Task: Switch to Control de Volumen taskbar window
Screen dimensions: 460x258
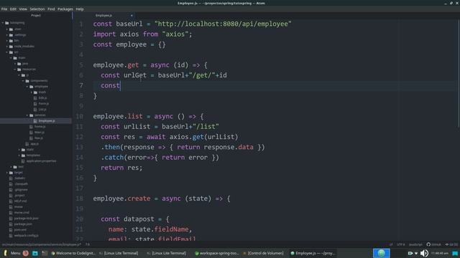Action: pos(263,253)
